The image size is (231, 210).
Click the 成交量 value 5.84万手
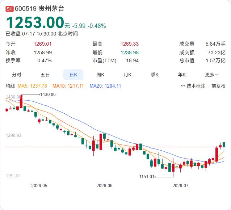point(215,44)
